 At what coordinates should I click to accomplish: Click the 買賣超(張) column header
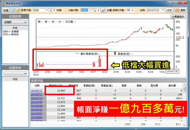(89, 86)
